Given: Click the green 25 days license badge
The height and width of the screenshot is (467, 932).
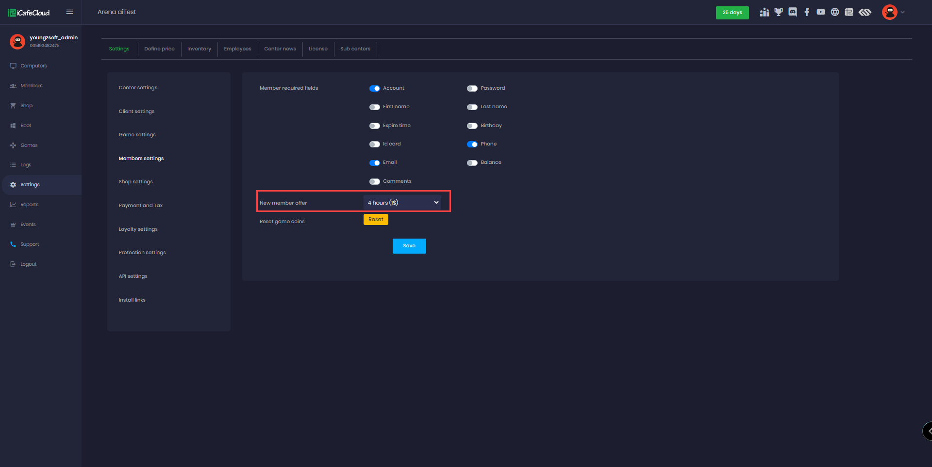Looking at the screenshot, I should pos(732,13).
